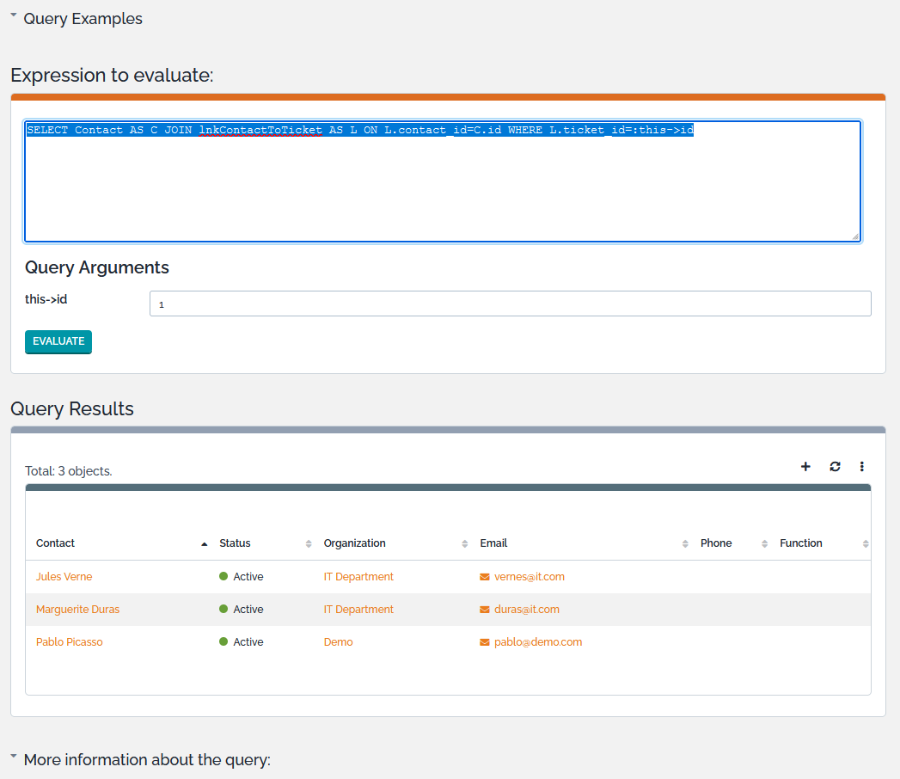Click the plus icon to add object
900x779 pixels.
click(x=805, y=467)
